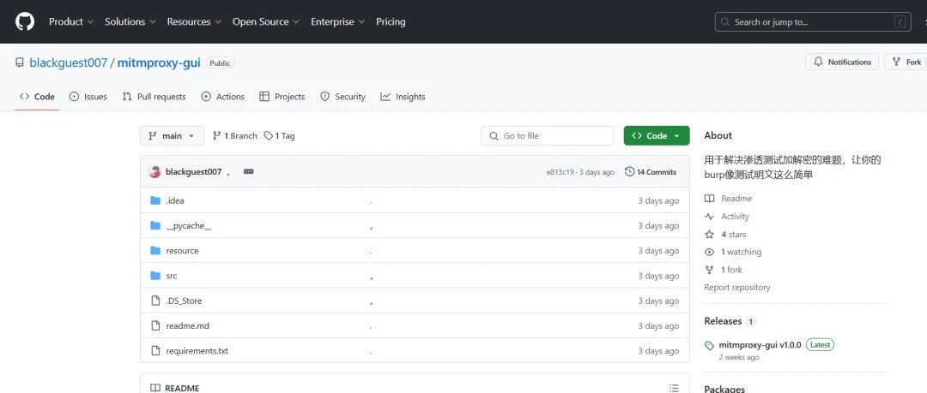View the 1 fork link

[x=724, y=270]
